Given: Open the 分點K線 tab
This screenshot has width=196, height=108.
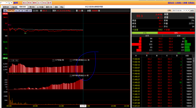Looking at the screenshot, I should (14, 7).
